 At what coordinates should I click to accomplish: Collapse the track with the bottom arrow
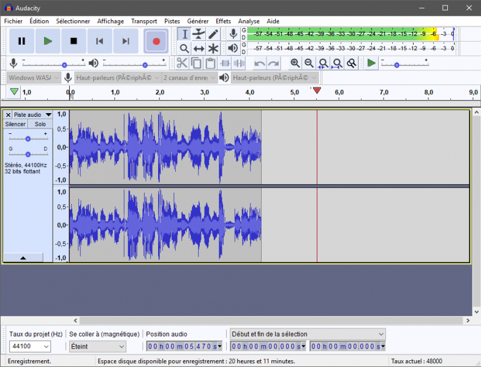(23, 258)
